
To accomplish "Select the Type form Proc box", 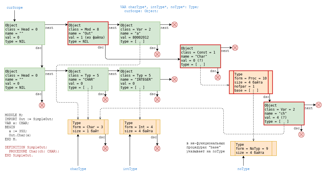I will pos(250,82).
